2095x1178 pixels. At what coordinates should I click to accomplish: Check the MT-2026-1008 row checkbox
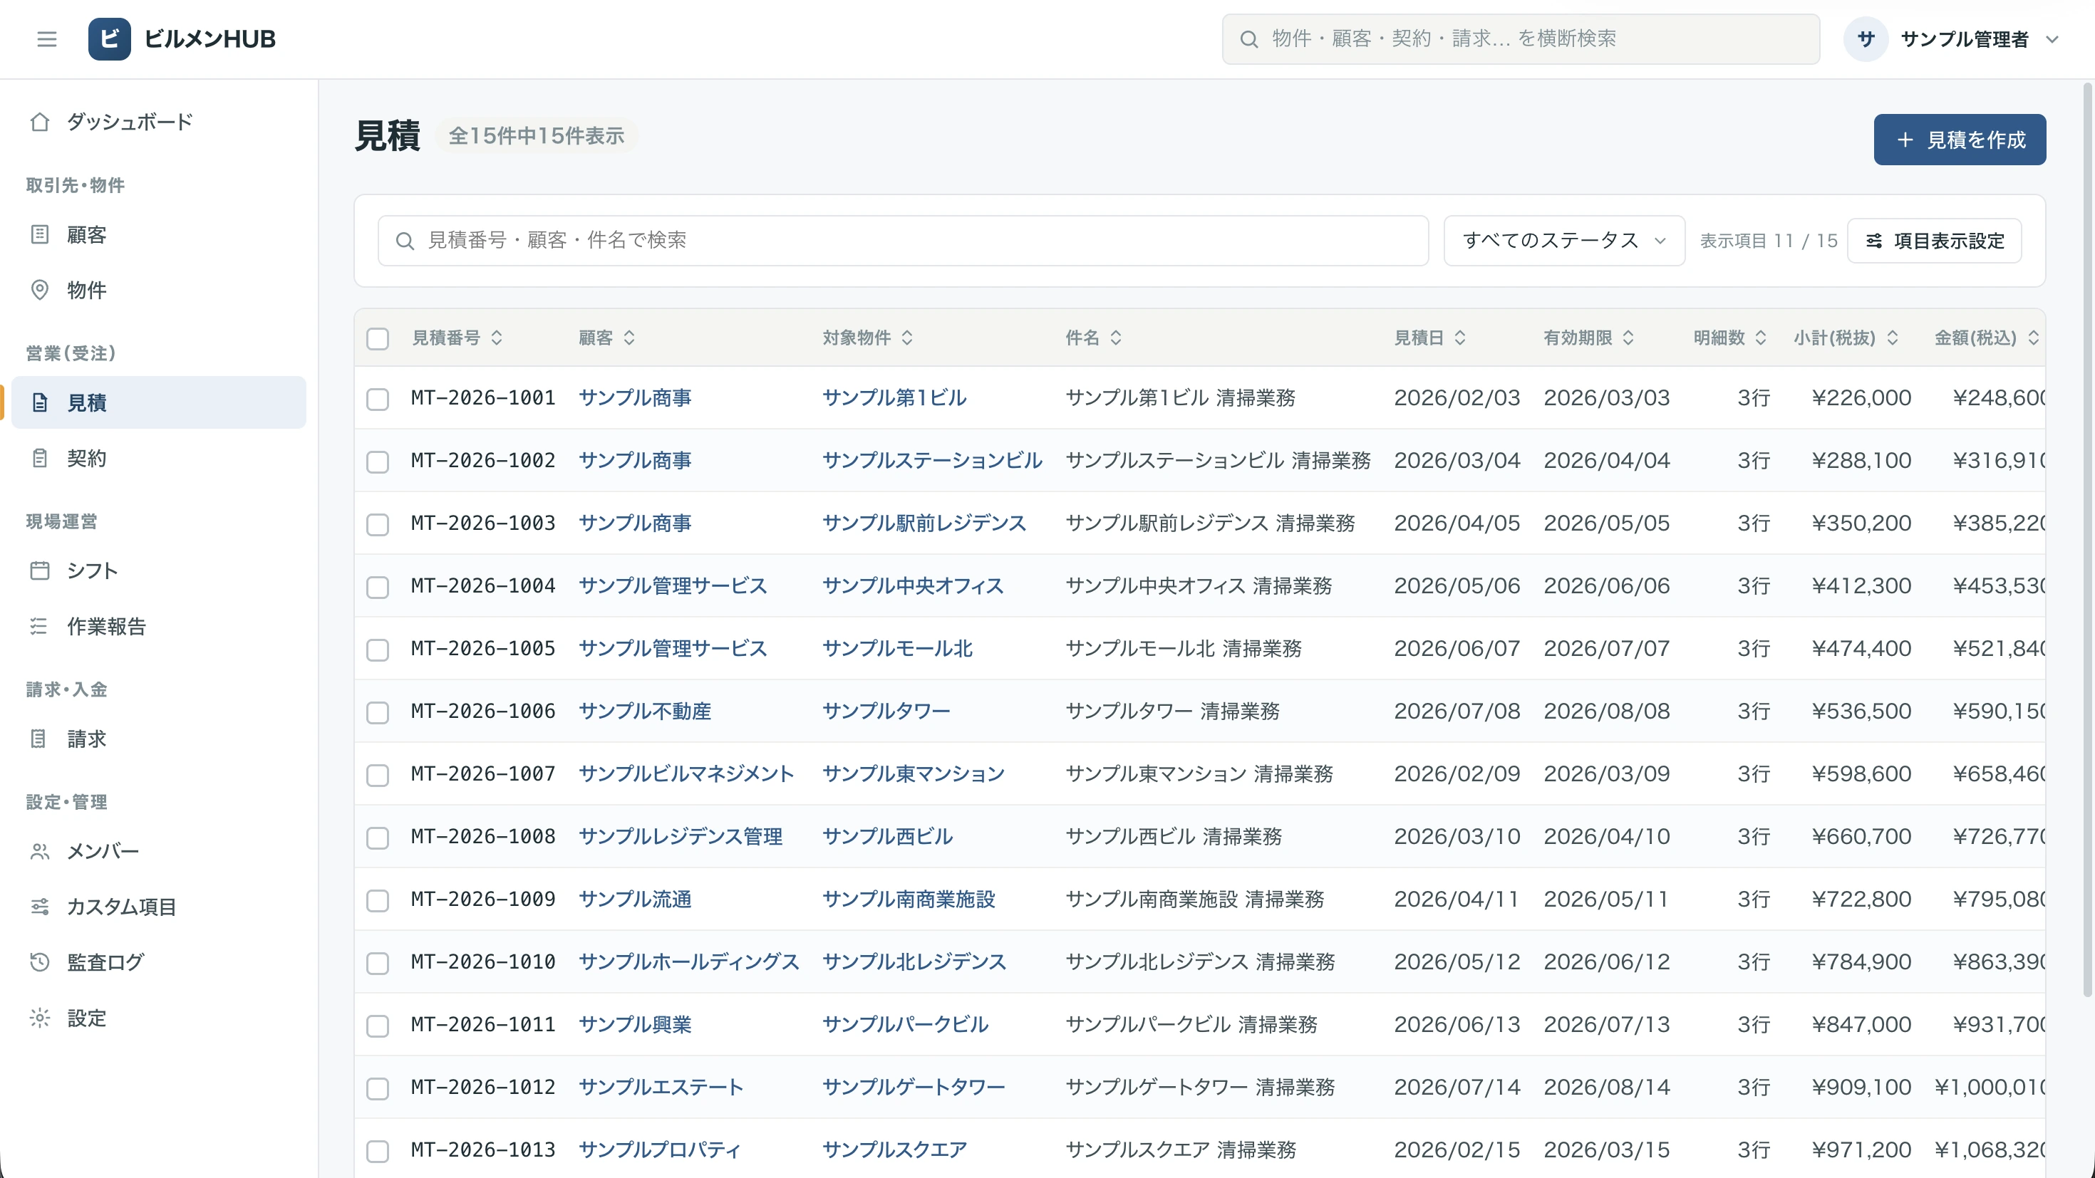click(378, 838)
